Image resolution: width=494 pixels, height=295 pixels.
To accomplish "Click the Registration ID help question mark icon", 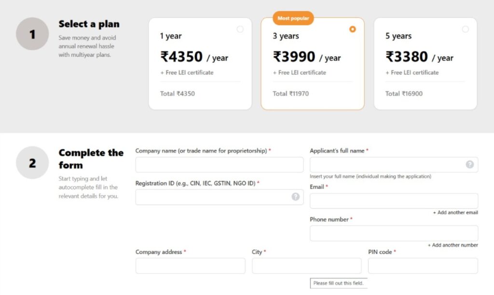I will 295,197.
